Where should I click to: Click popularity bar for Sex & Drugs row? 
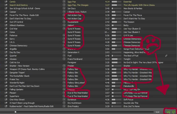(x=116, y=9)
